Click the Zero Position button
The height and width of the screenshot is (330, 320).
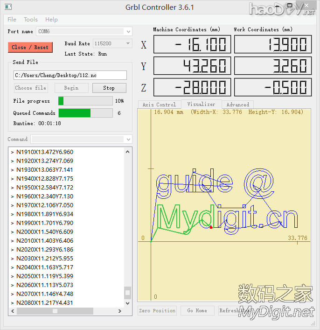pos(158,311)
